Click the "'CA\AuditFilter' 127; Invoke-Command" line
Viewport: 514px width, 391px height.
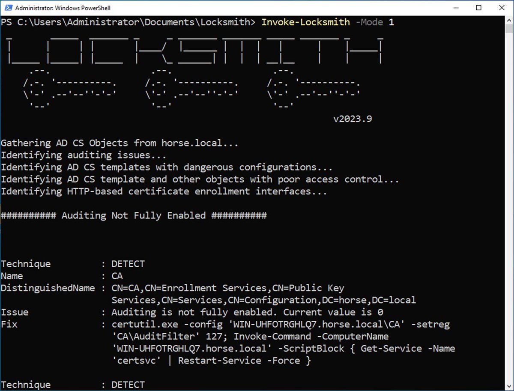(x=250, y=336)
